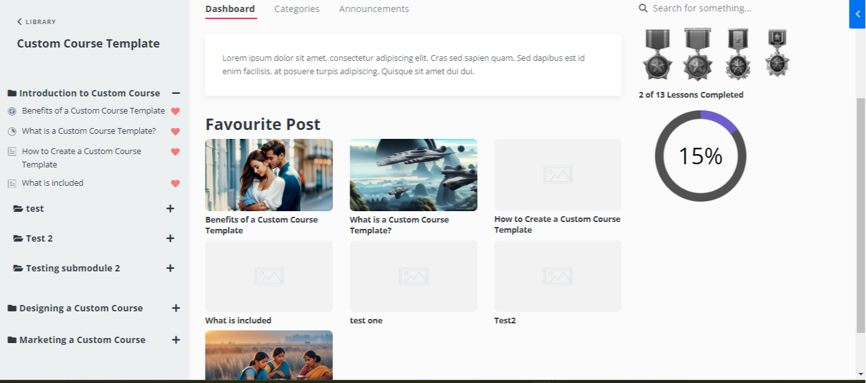Image resolution: width=866 pixels, height=383 pixels.
Task: Click the fourth medal badge on the right
Action: pos(777,54)
